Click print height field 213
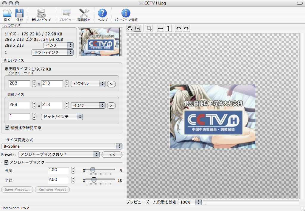Image resolution: width=305 pixels, height=211 pixels. (52, 105)
